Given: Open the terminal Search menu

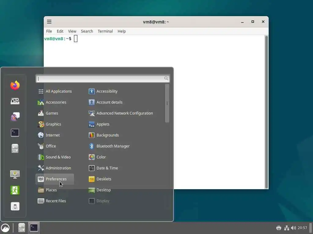Looking at the screenshot, I should pos(87,31).
